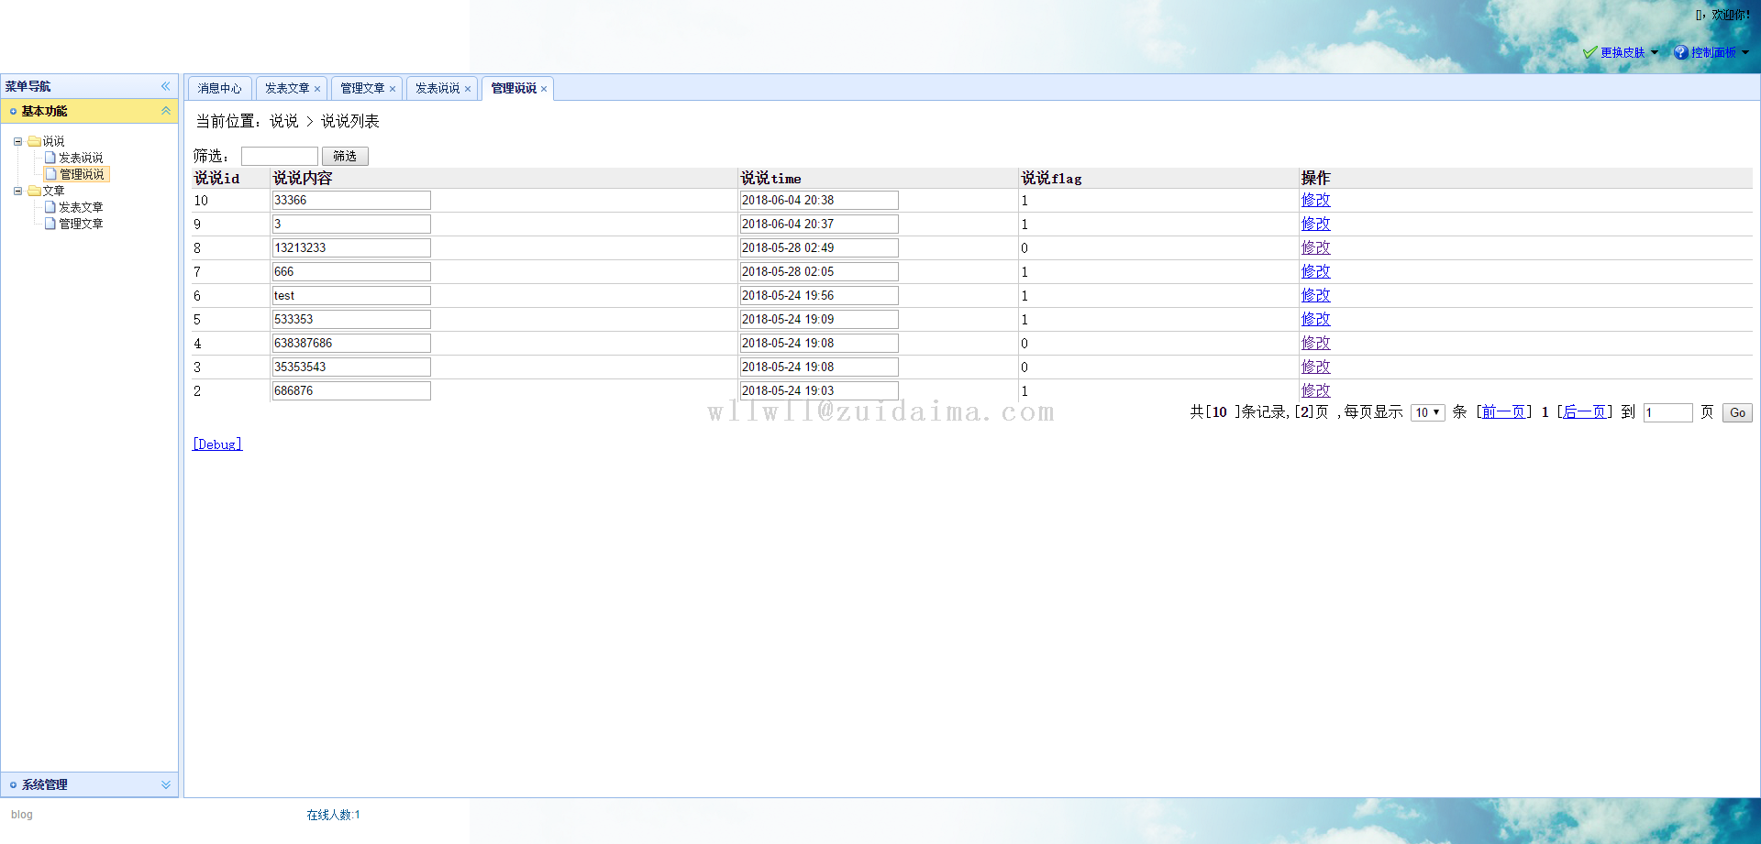
Task: Collapse the 文章 tree node
Action: pyautogui.click(x=17, y=191)
